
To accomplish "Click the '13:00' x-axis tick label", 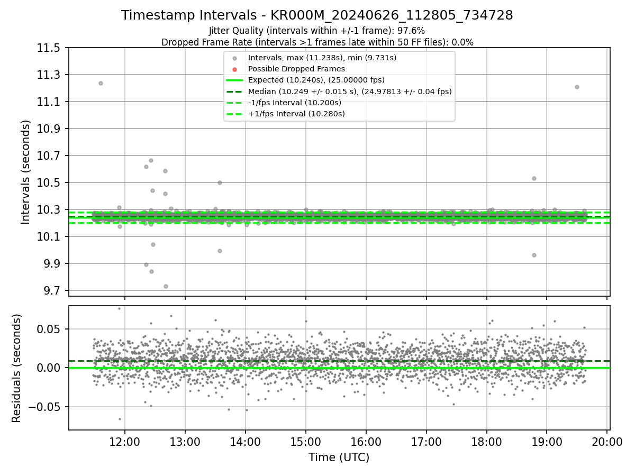I will [185, 442].
